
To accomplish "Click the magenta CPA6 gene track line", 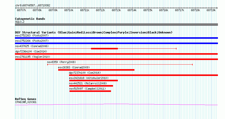I will click(x=116, y=105).
